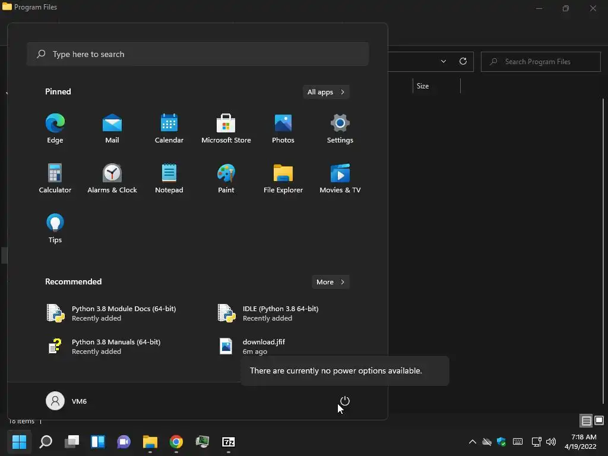Show More recommended items
608x456 pixels.
click(x=330, y=282)
